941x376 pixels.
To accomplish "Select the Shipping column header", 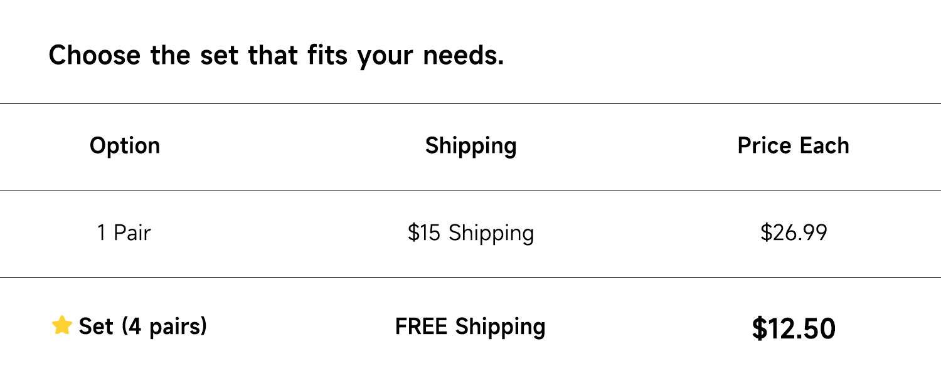I will click(470, 145).
